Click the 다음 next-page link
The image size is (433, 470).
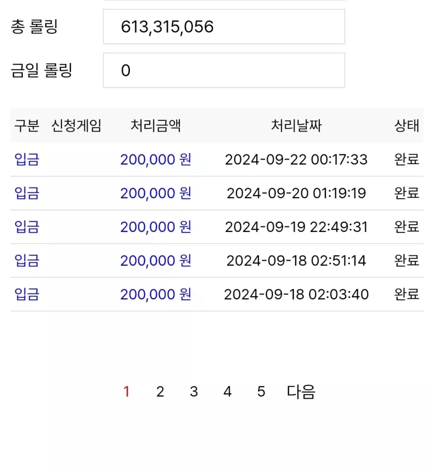pyautogui.click(x=301, y=391)
